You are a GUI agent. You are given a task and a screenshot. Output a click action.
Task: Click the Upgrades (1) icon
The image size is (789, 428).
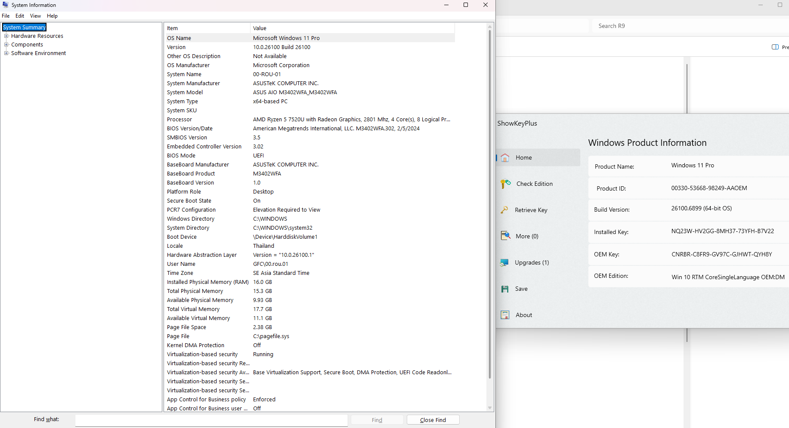coord(504,263)
